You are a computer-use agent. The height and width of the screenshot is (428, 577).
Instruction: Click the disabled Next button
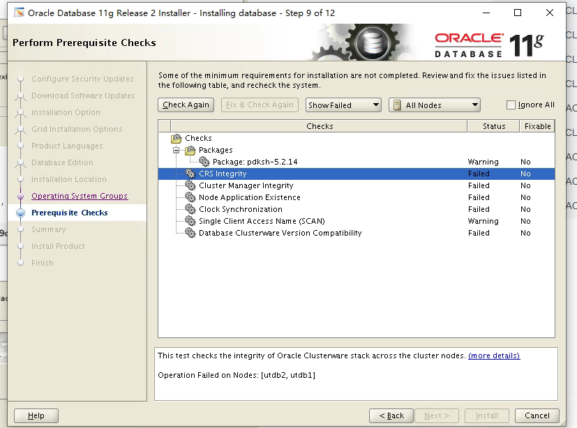tap(437, 415)
